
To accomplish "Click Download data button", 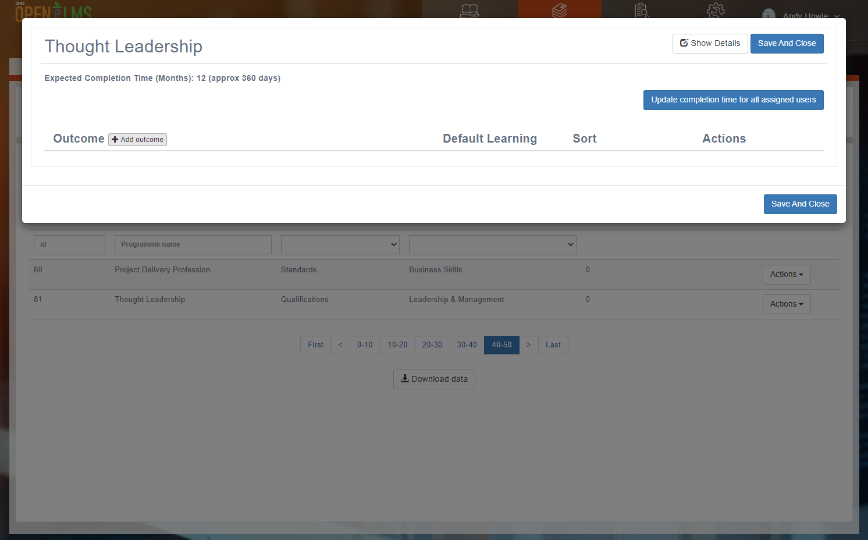I will [434, 379].
